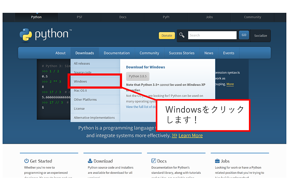
Task: Click the GO search button
Action: 244,35
